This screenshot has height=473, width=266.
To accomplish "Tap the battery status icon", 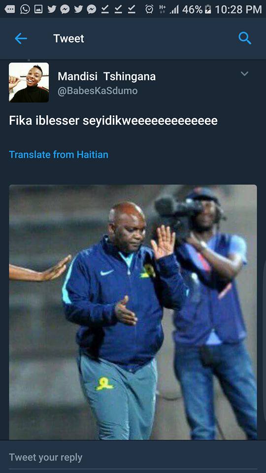I will coord(208,9).
